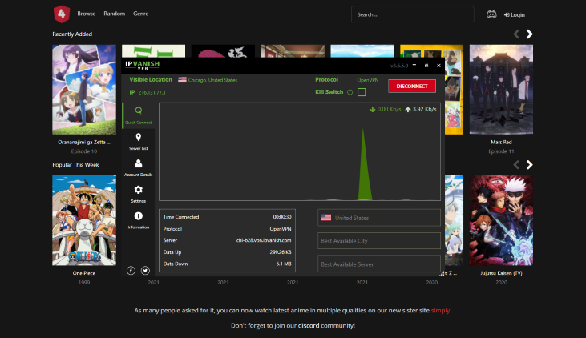This screenshot has height=338, width=586.
Task: Click the red 'simply' sister site link
Action: tap(441, 310)
